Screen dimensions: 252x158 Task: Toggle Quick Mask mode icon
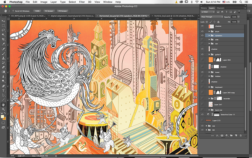(3, 123)
